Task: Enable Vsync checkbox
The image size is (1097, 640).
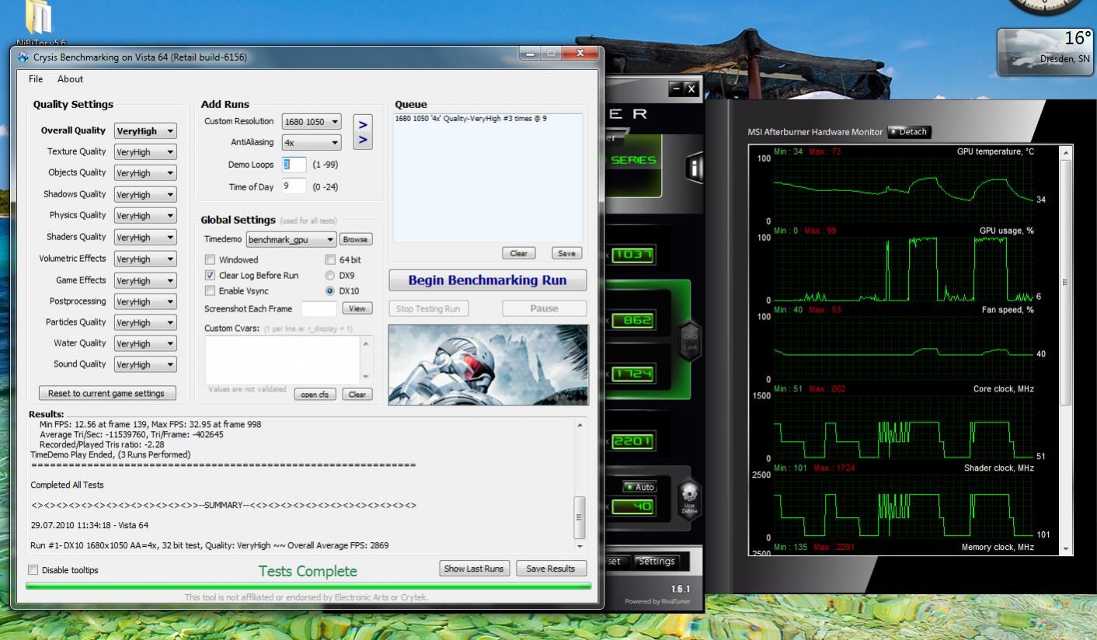Action: tap(210, 290)
